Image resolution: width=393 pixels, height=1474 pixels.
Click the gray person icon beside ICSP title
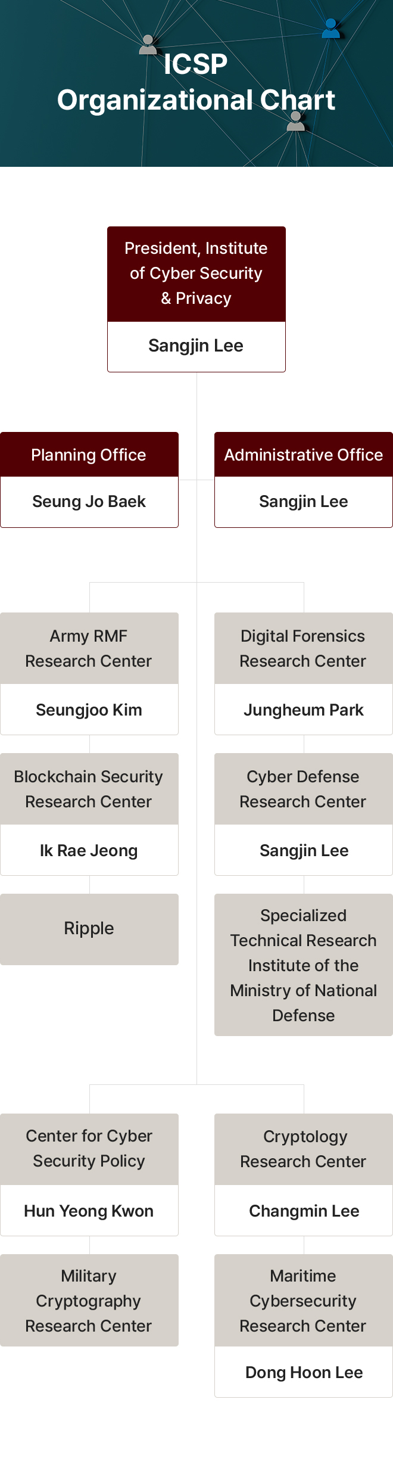pos(148,45)
